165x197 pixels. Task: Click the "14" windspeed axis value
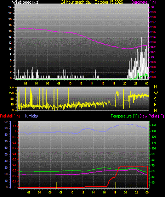pyautogui.click(x=10, y=37)
